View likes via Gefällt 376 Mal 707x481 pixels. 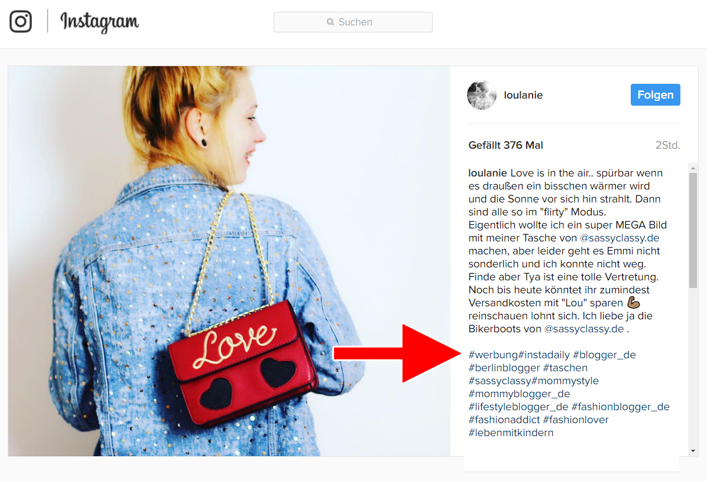(x=505, y=145)
